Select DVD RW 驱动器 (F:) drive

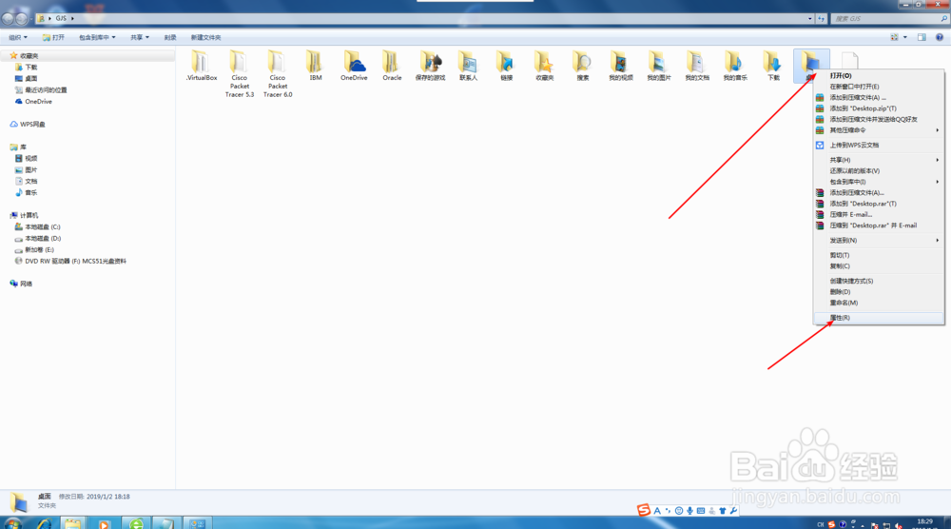[70, 262]
